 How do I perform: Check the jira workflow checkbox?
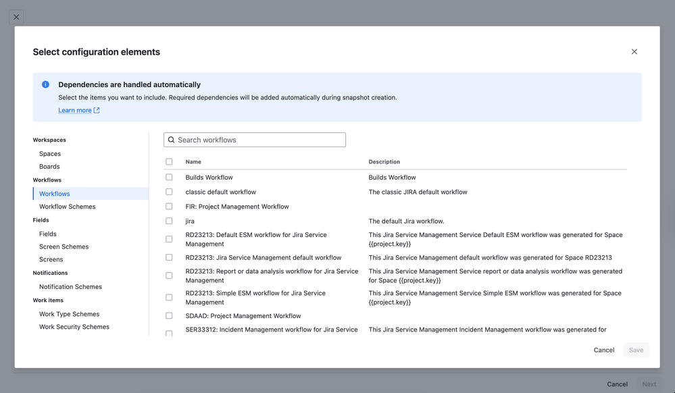[x=169, y=221]
